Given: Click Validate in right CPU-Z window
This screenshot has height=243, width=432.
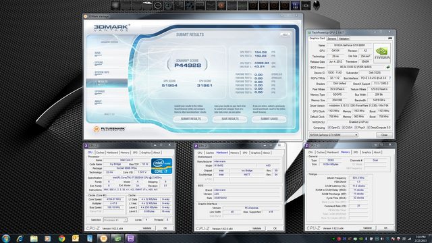Looking at the screenshot, I should pos(367,228).
